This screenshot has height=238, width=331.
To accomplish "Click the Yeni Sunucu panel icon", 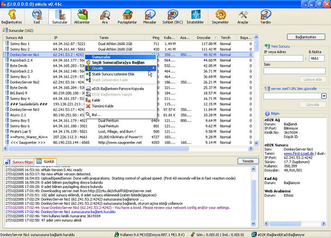I will tap(267, 46).
